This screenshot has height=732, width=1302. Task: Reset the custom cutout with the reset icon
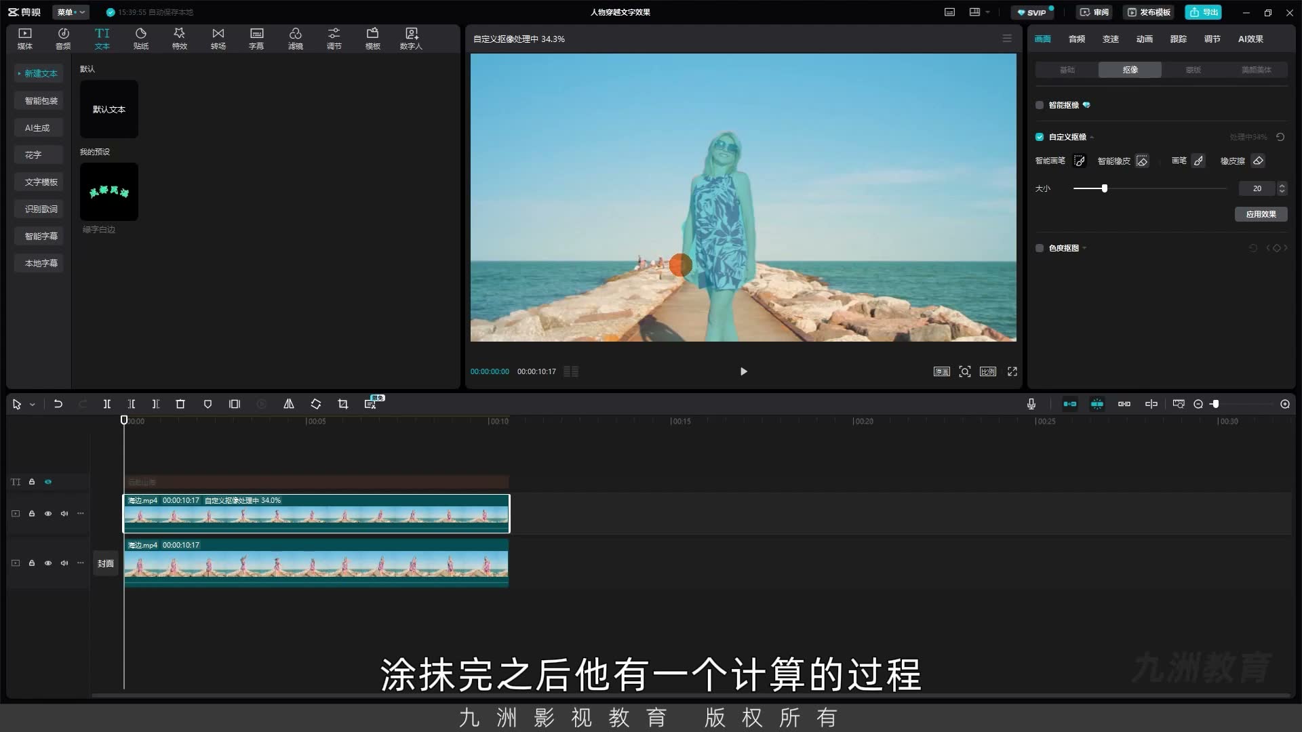(1280, 137)
